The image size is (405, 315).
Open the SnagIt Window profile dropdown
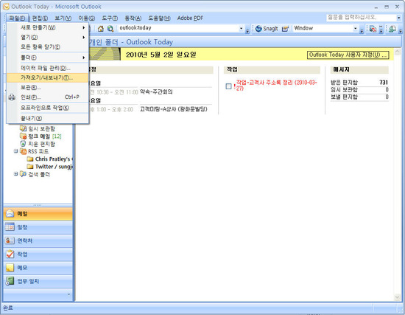click(356, 29)
